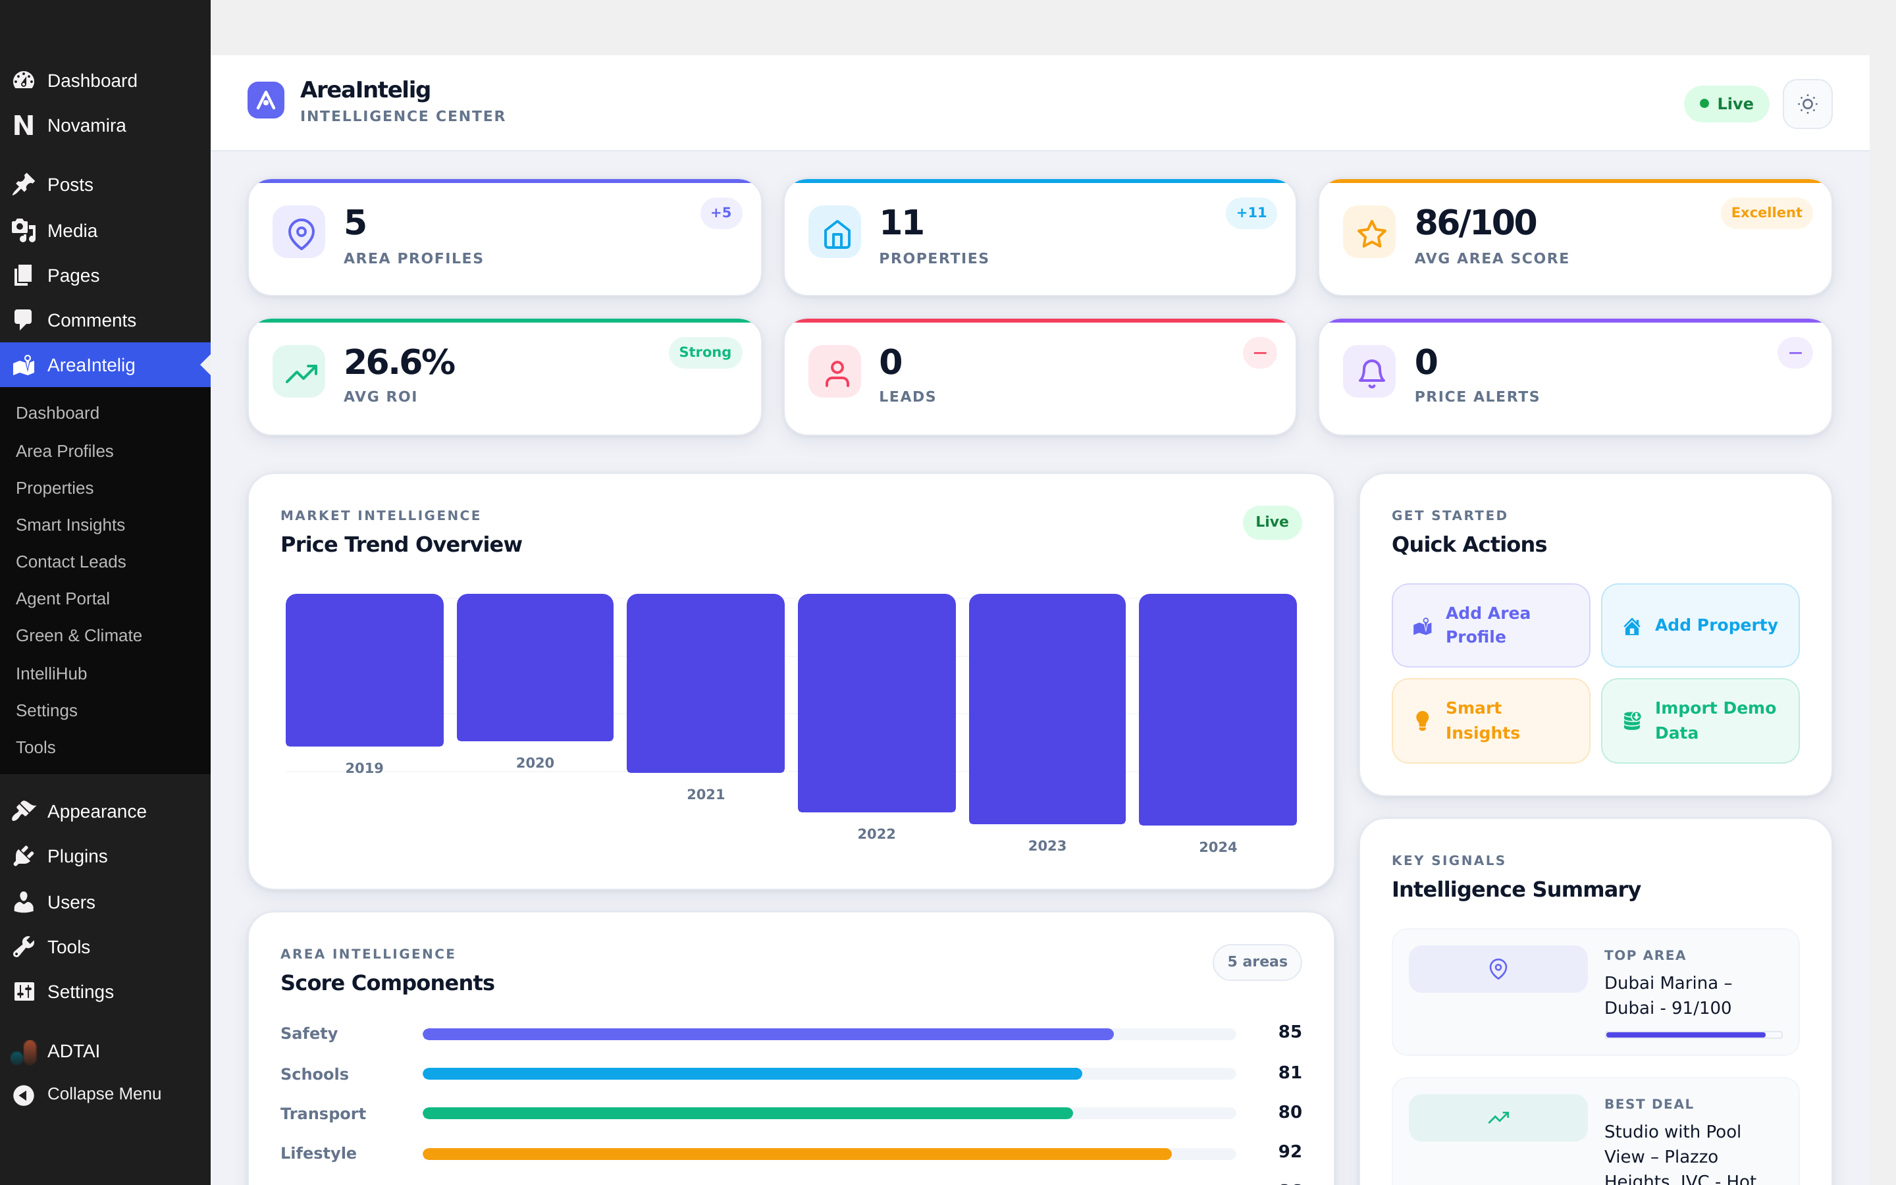Click the Media icon in sidebar
The image size is (1896, 1185).
point(24,230)
